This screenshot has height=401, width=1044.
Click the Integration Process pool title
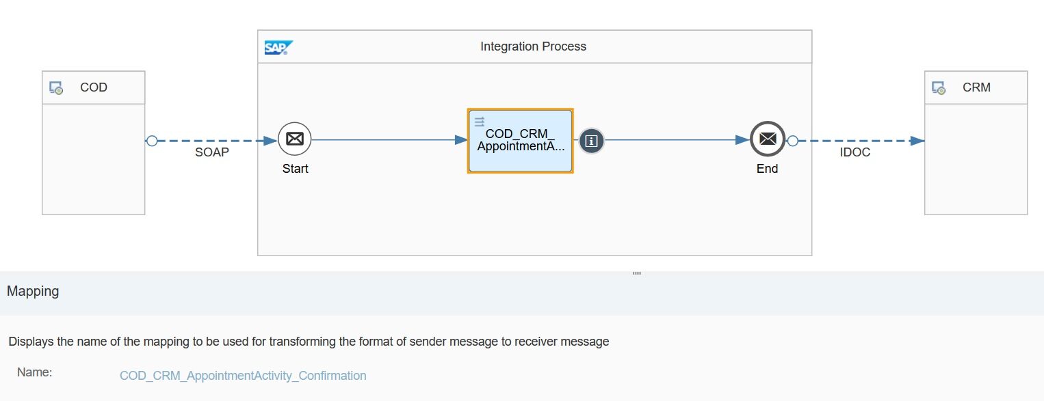(533, 46)
